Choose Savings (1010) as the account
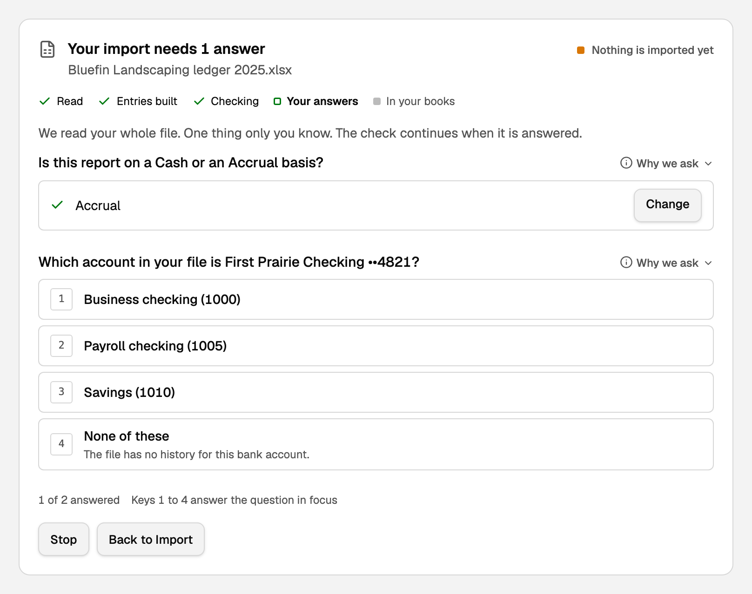This screenshot has width=752, height=594. point(376,392)
